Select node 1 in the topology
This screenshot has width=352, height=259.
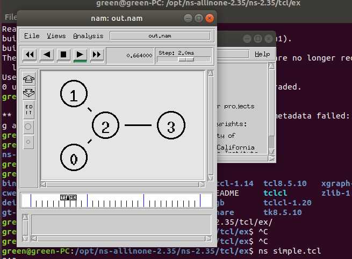click(x=74, y=93)
